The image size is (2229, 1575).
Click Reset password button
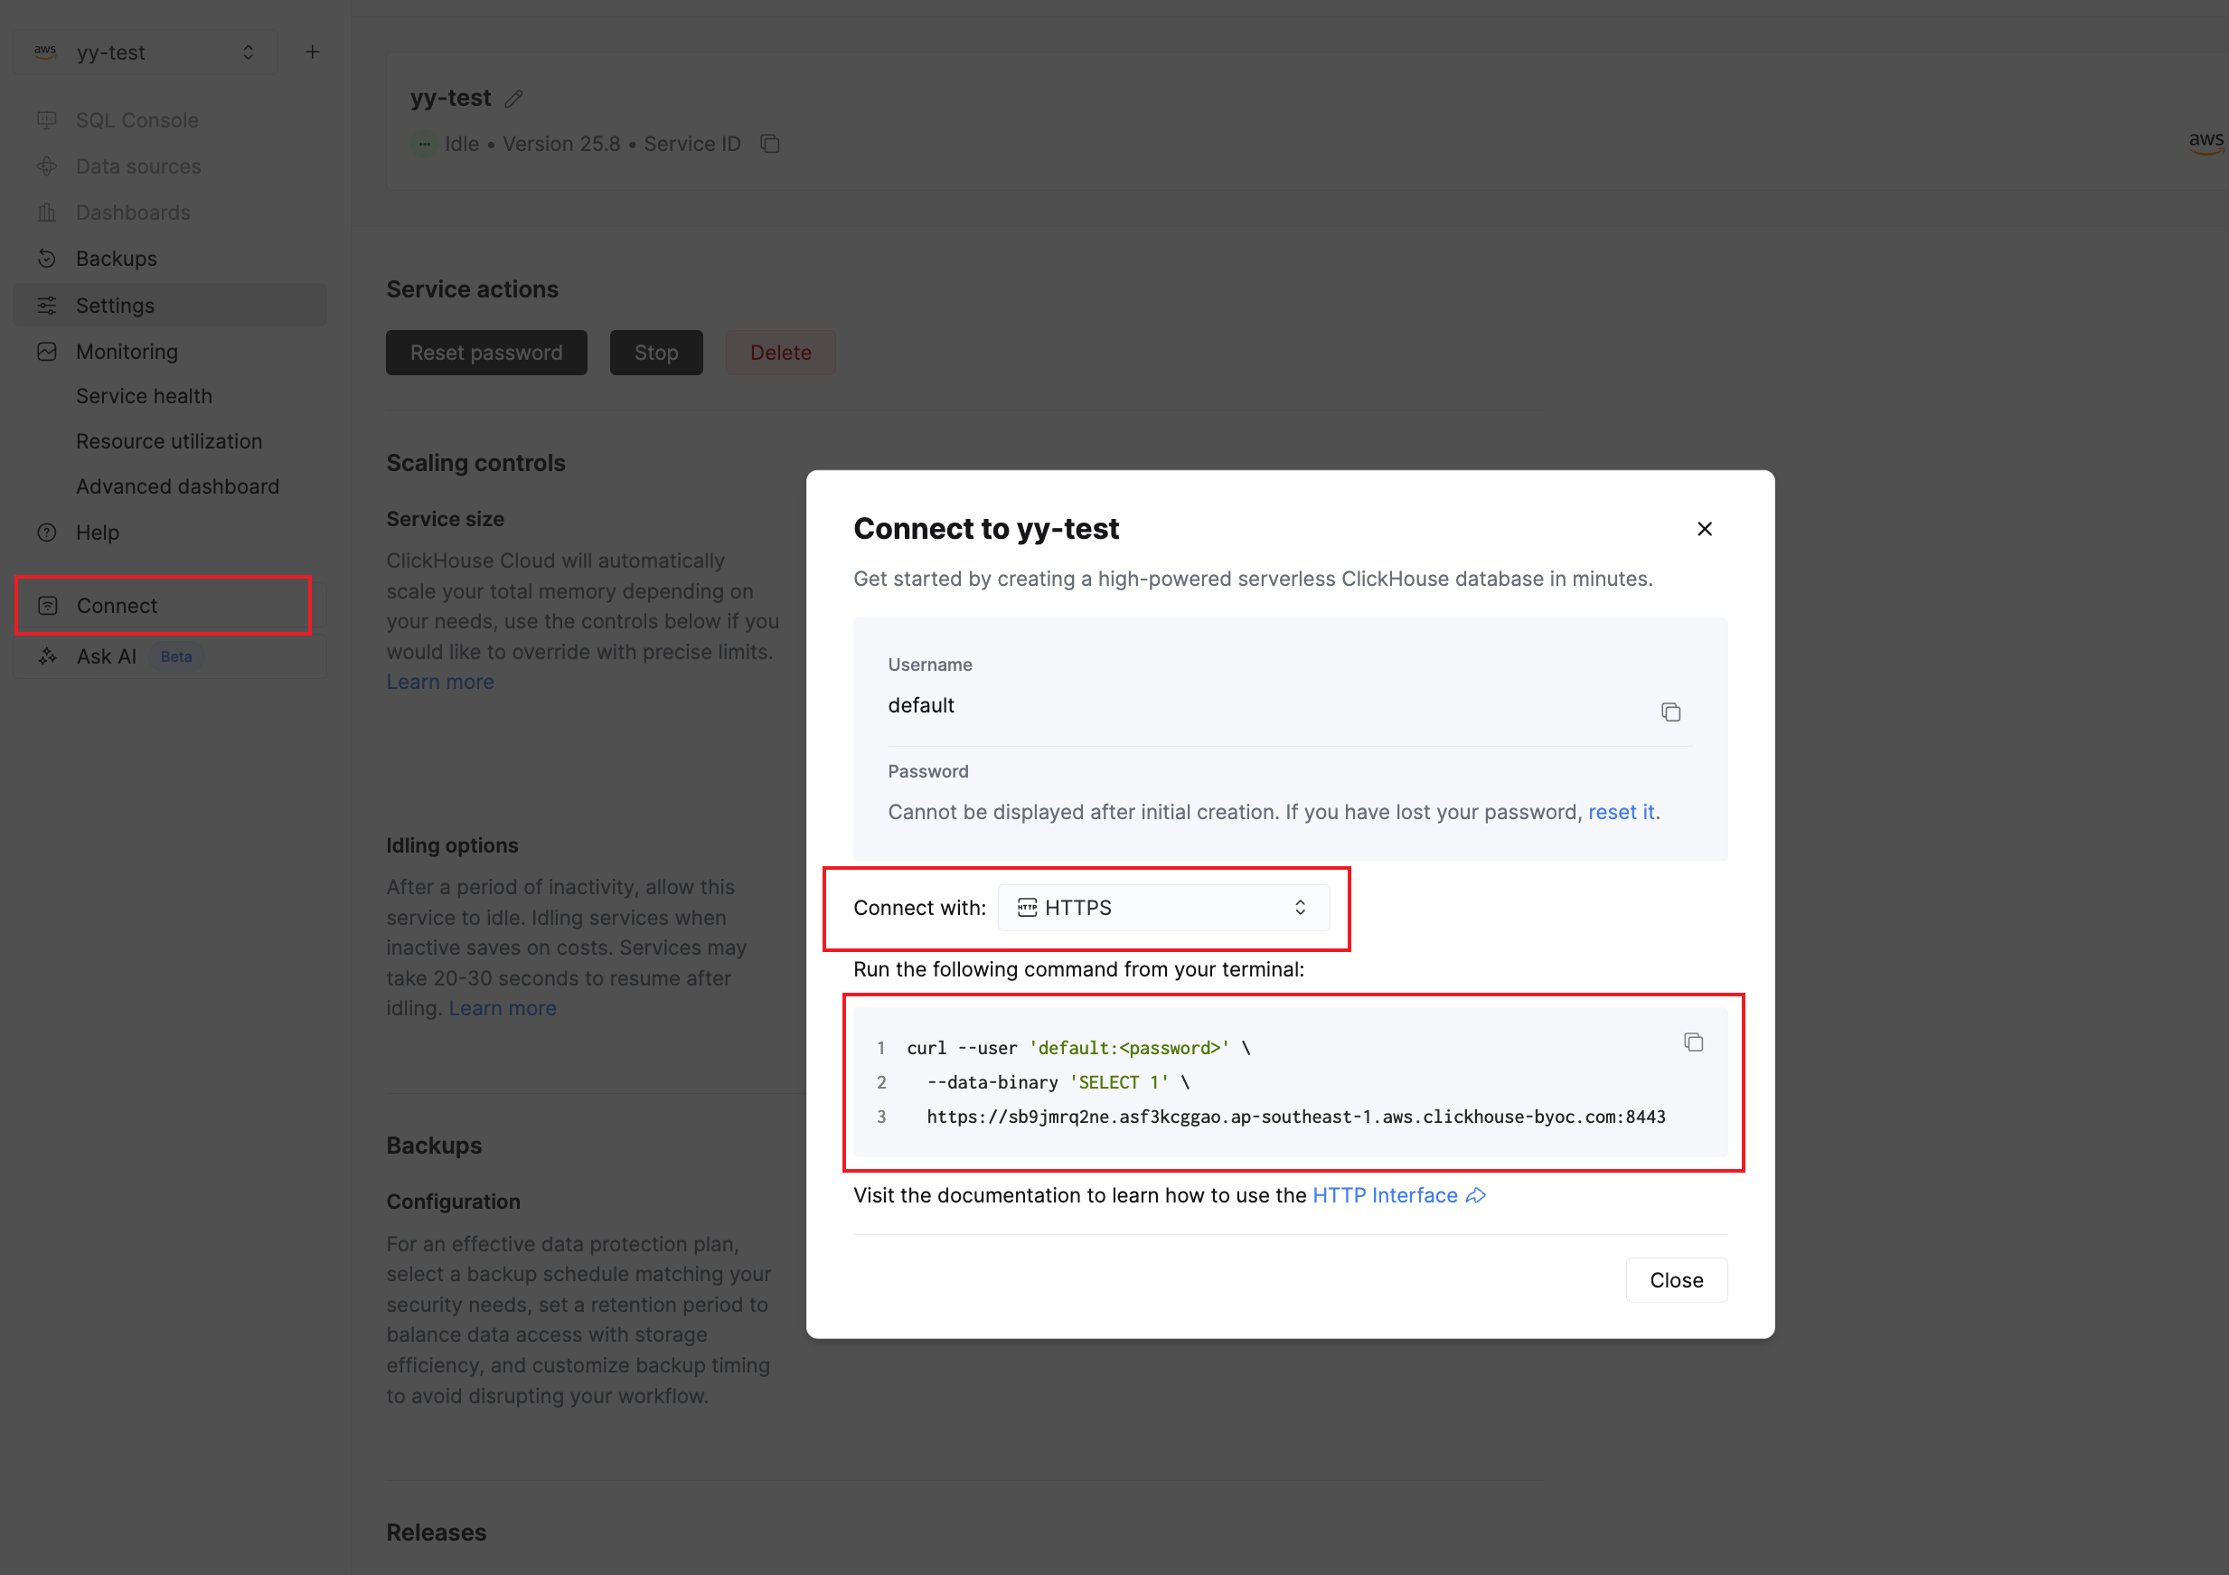pyautogui.click(x=486, y=353)
